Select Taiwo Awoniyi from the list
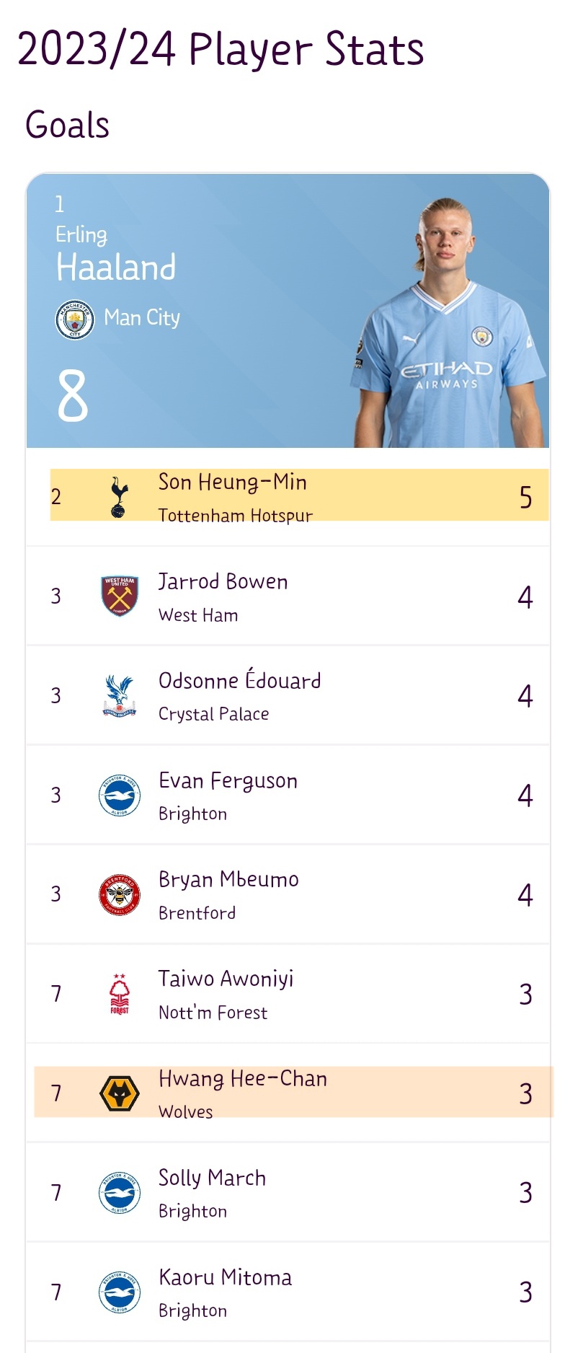565x1353 pixels. point(226,979)
